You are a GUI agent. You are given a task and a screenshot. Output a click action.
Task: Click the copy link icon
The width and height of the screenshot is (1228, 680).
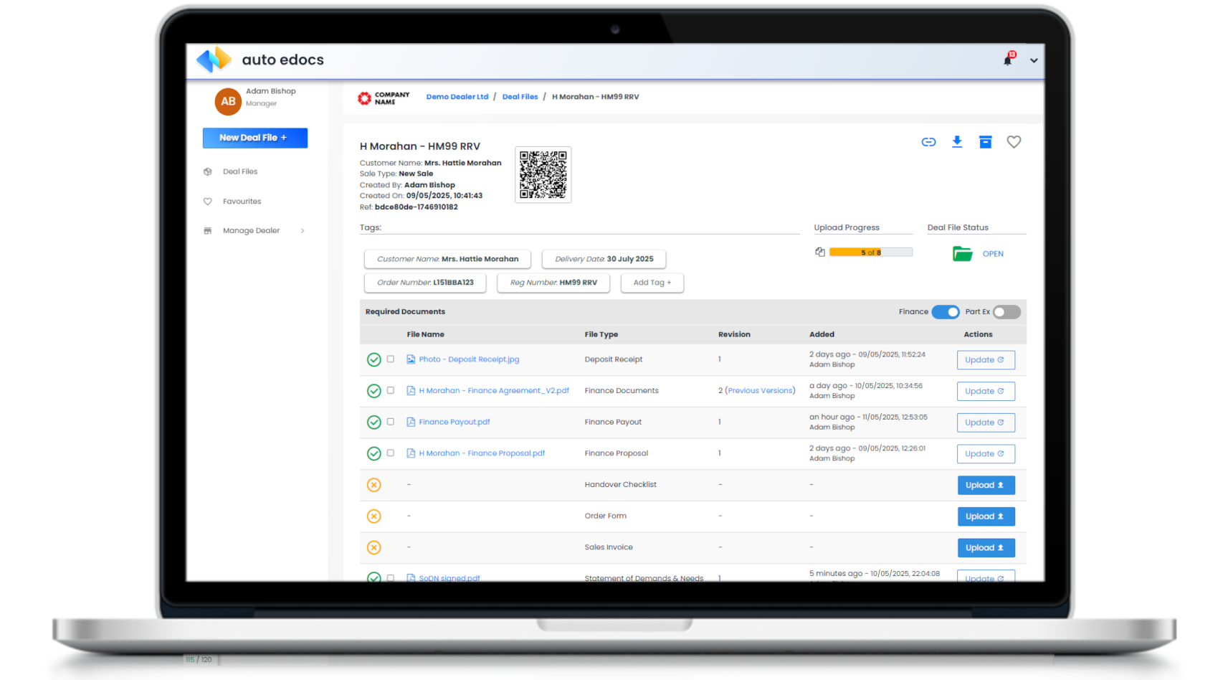[x=928, y=142]
